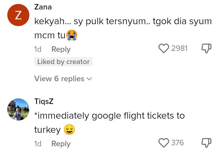This screenshot has width=220, height=157.
Task: Reply to Zana's comment
Action: (x=61, y=49)
